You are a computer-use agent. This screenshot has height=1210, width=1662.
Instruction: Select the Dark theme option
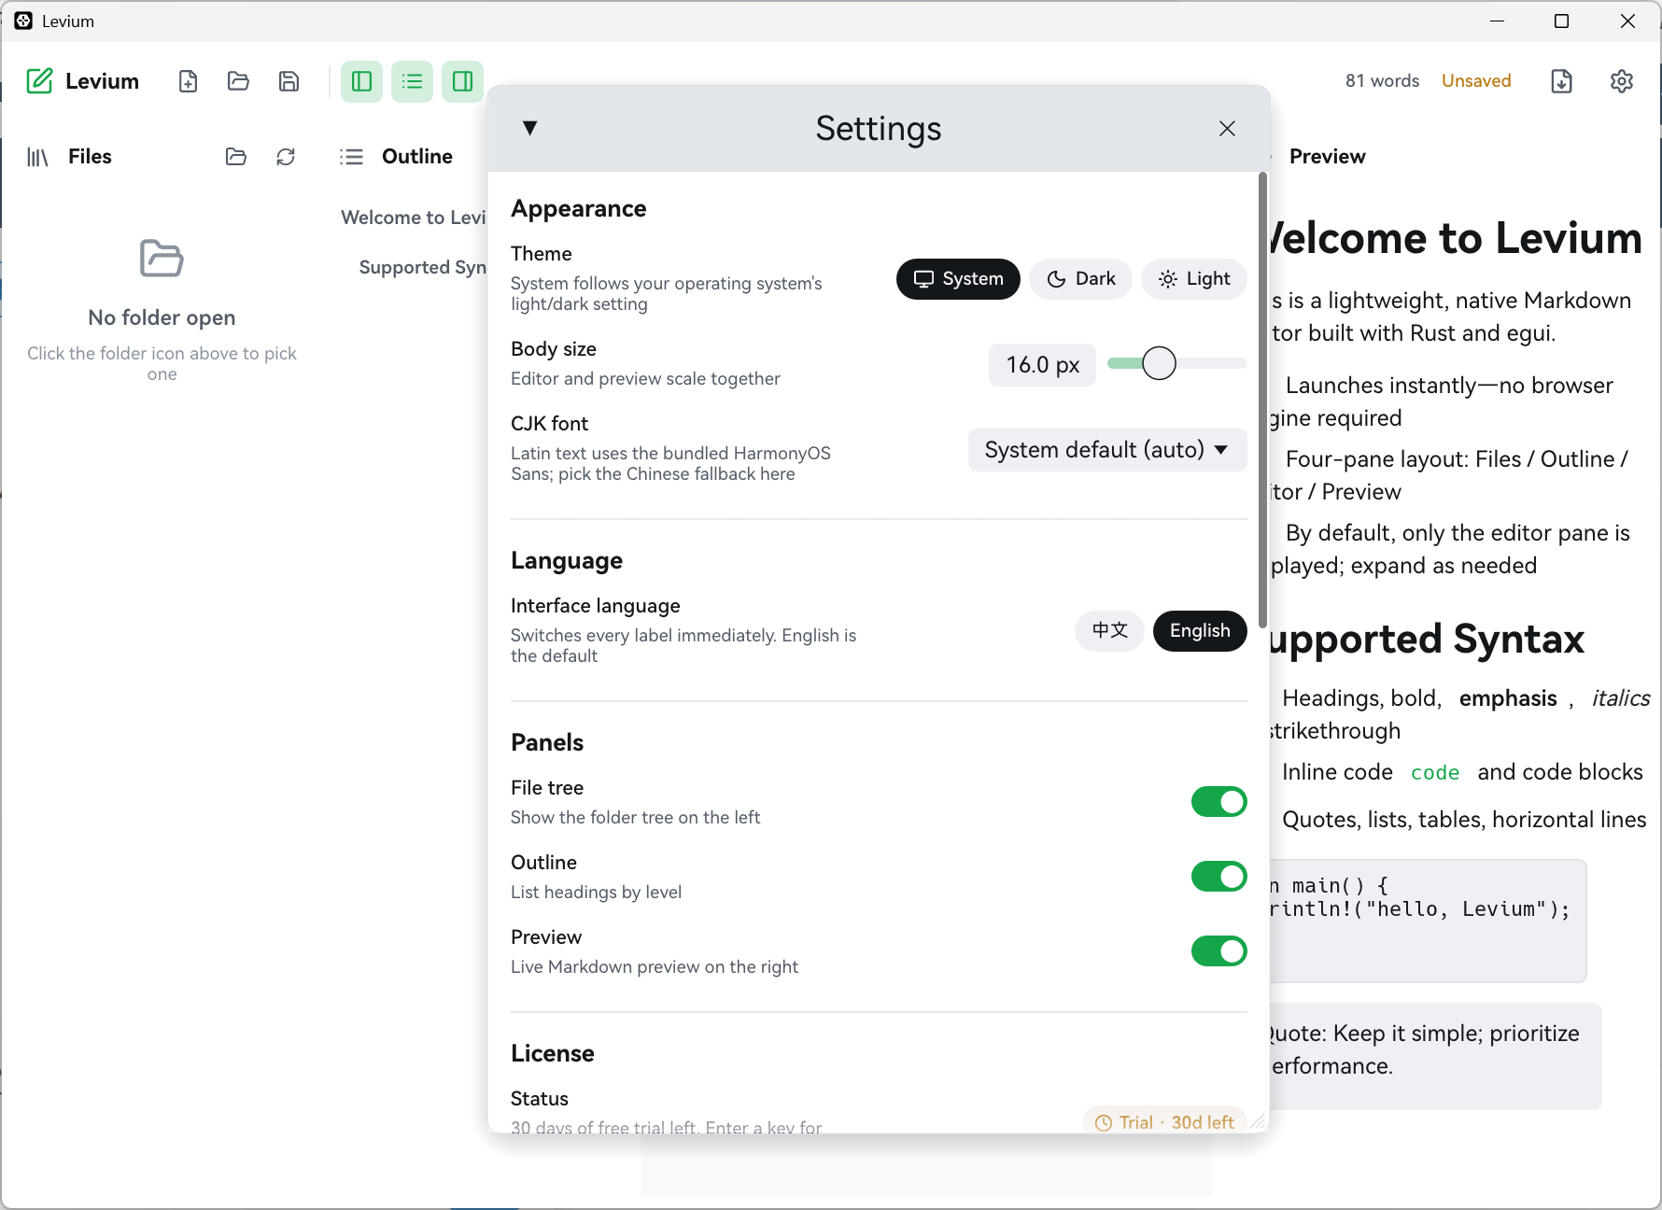click(1081, 279)
